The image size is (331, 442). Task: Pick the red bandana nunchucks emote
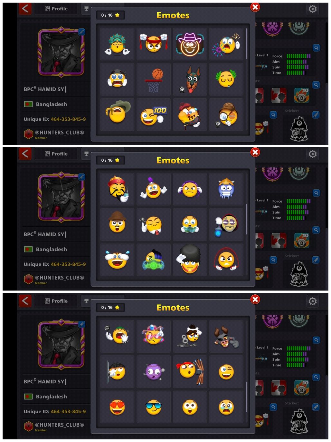tap(190, 372)
